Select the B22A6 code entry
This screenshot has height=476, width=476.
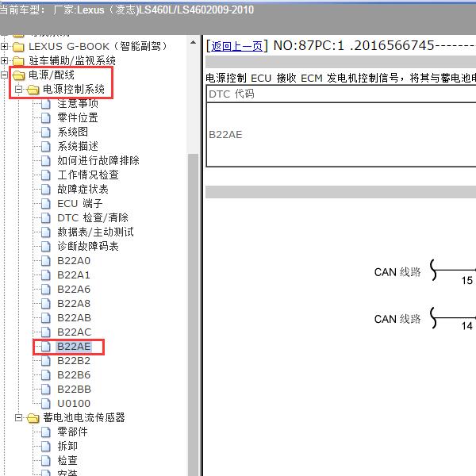click(74, 290)
